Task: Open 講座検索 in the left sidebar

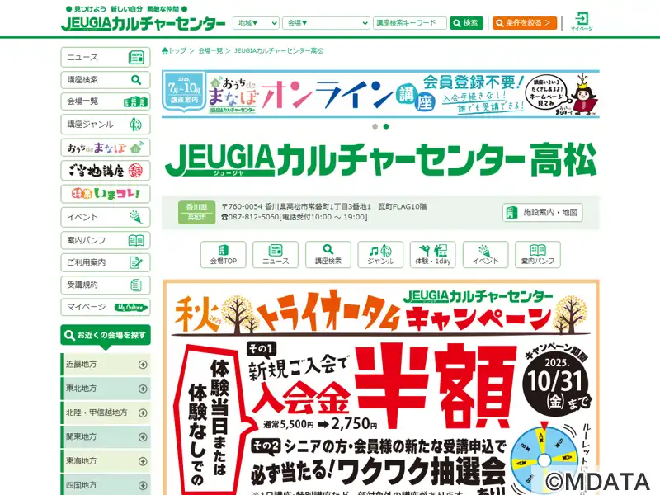Action: [x=106, y=80]
